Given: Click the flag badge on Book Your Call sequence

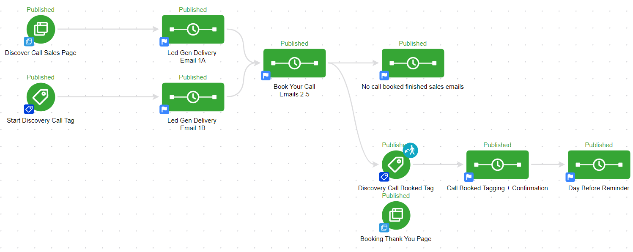Looking at the screenshot, I should 266,76.
